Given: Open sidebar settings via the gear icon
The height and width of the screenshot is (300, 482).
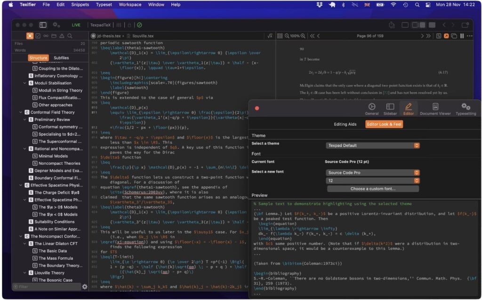Looking at the screenshot, I should tap(85, 286).
